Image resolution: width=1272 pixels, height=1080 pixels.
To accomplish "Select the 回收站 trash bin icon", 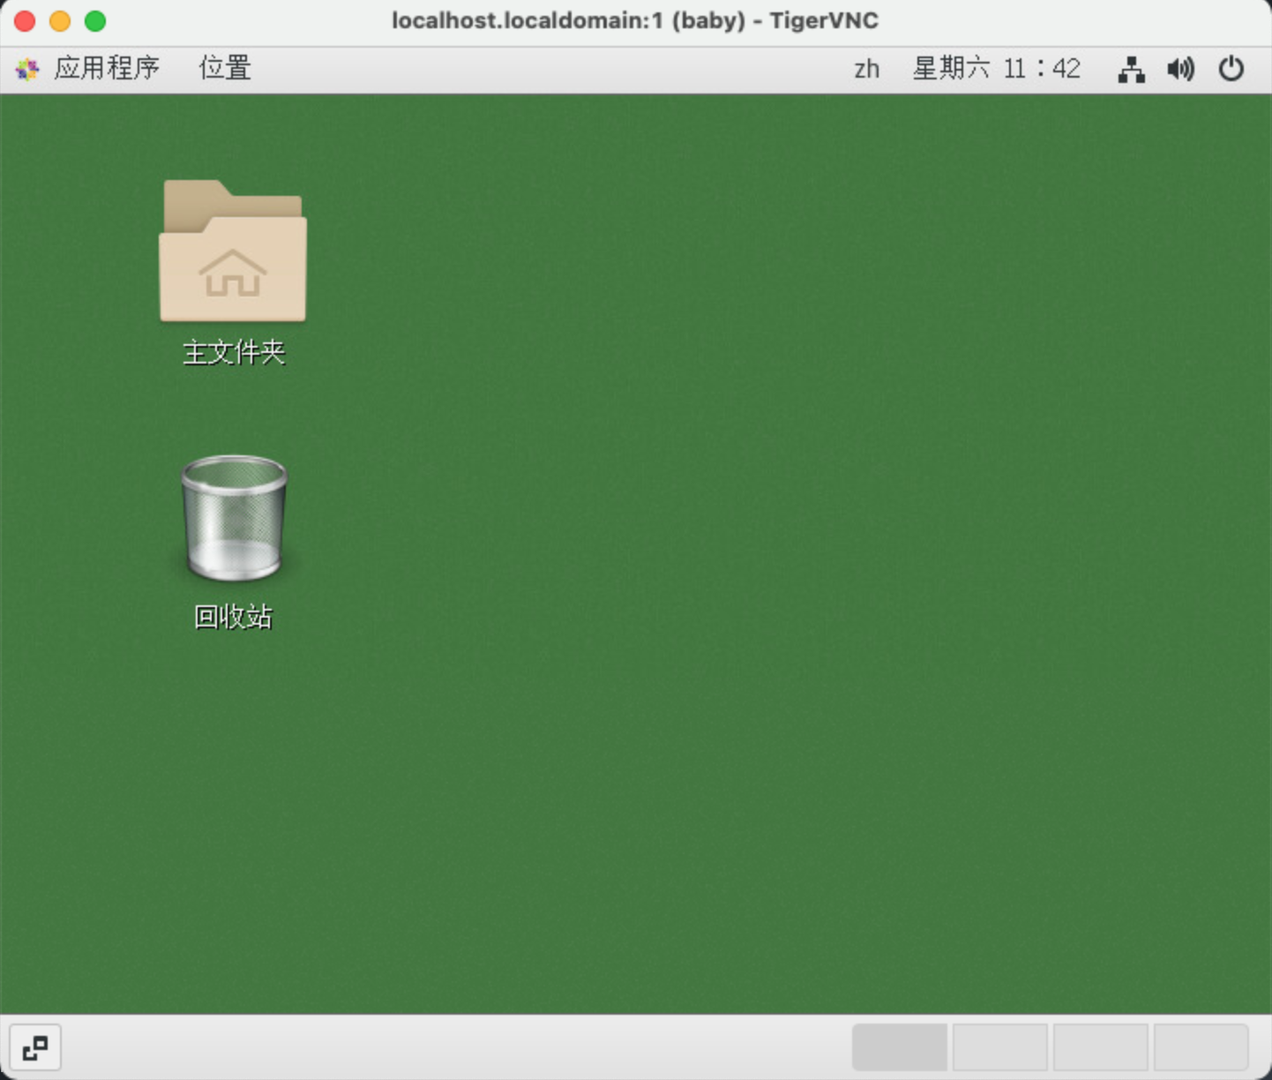I will pyautogui.click(x=234, y=519).
